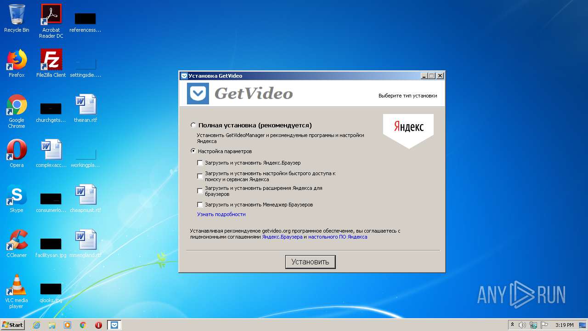Image resolution: width=588 pixels, height=331 pixels.
Task: Open настольного ПО Яндекса license link
Action: click(x=338, y=237)
